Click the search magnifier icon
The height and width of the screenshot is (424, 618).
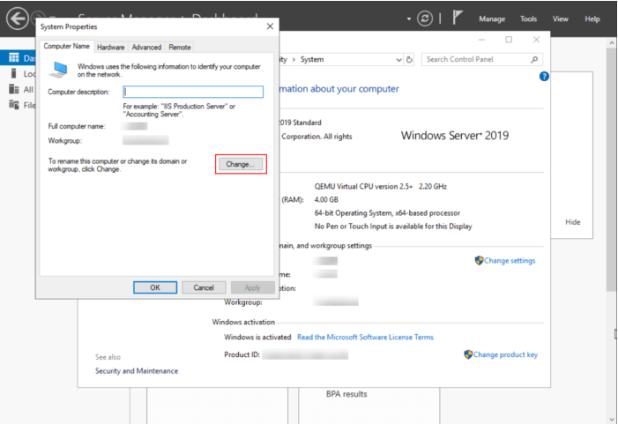coord(534,60)
